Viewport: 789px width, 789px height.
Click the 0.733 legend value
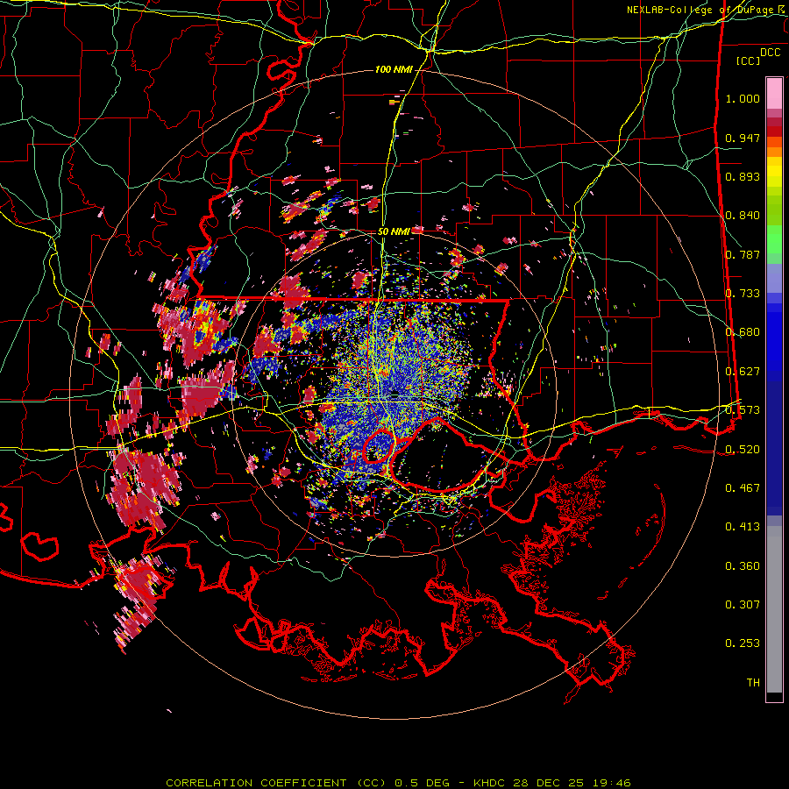point(743,294)
